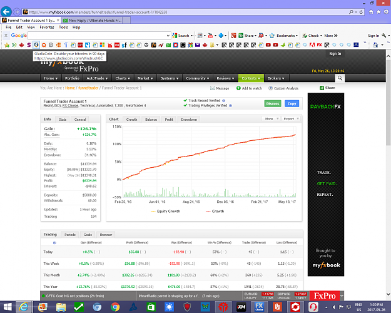Click the Add to watch plus icon
The width and height of the screenshot is (391, 313).
tap(238, 88)
